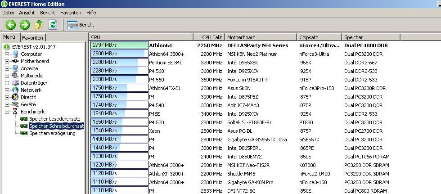Expand the Geräte tree node

pos(7,104)
